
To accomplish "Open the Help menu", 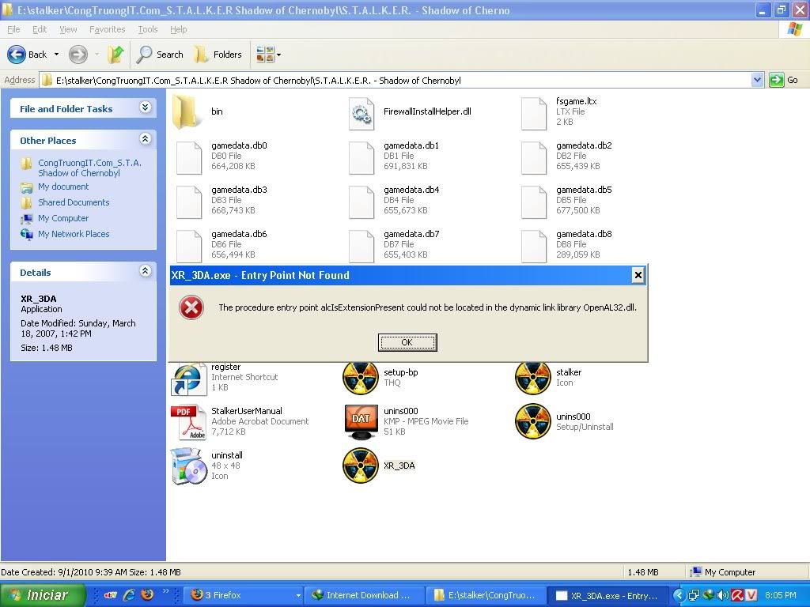I will (x=178, y=29).
